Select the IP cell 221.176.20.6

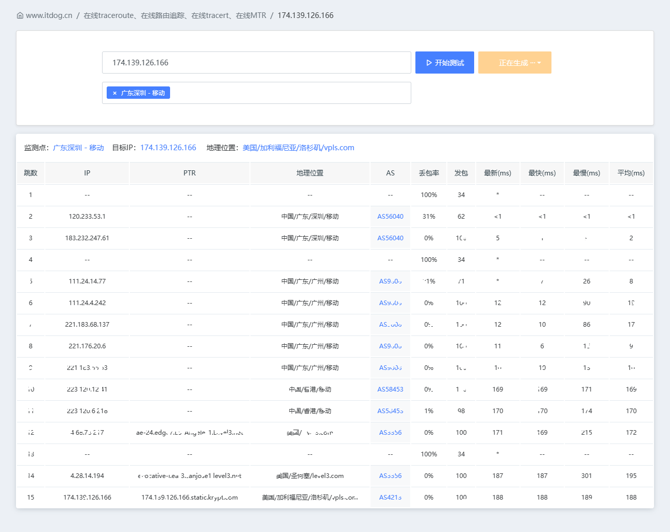point(87,346)
